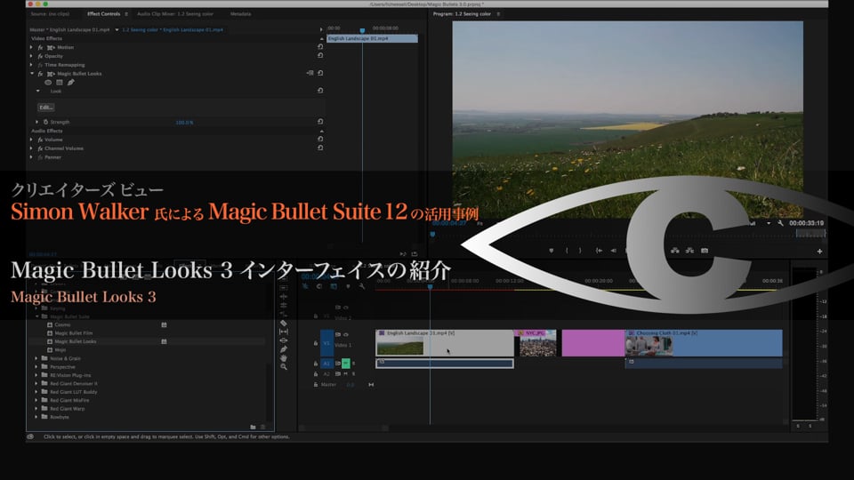
Task: Export frame with camera icon
Action: pos(705,251)
